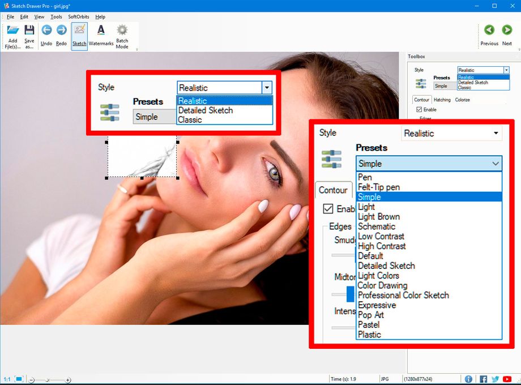Click the Facebook icon in the status bar
This screenshot has height=385, width=521.
click(x=483, y=379)
